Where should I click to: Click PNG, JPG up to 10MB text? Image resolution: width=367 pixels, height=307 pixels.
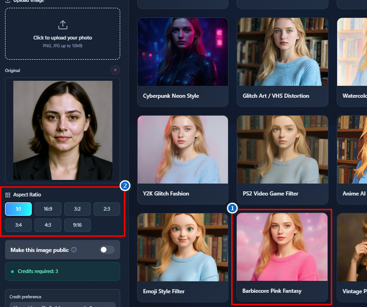pos(62,46)
